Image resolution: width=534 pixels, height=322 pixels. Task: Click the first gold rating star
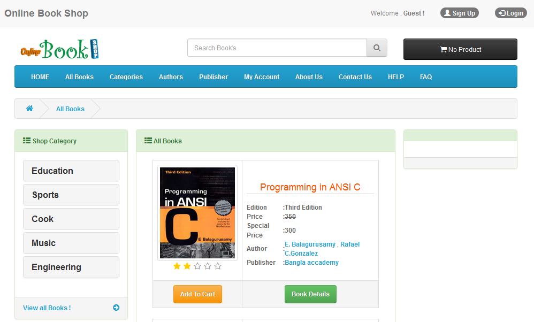177,266
